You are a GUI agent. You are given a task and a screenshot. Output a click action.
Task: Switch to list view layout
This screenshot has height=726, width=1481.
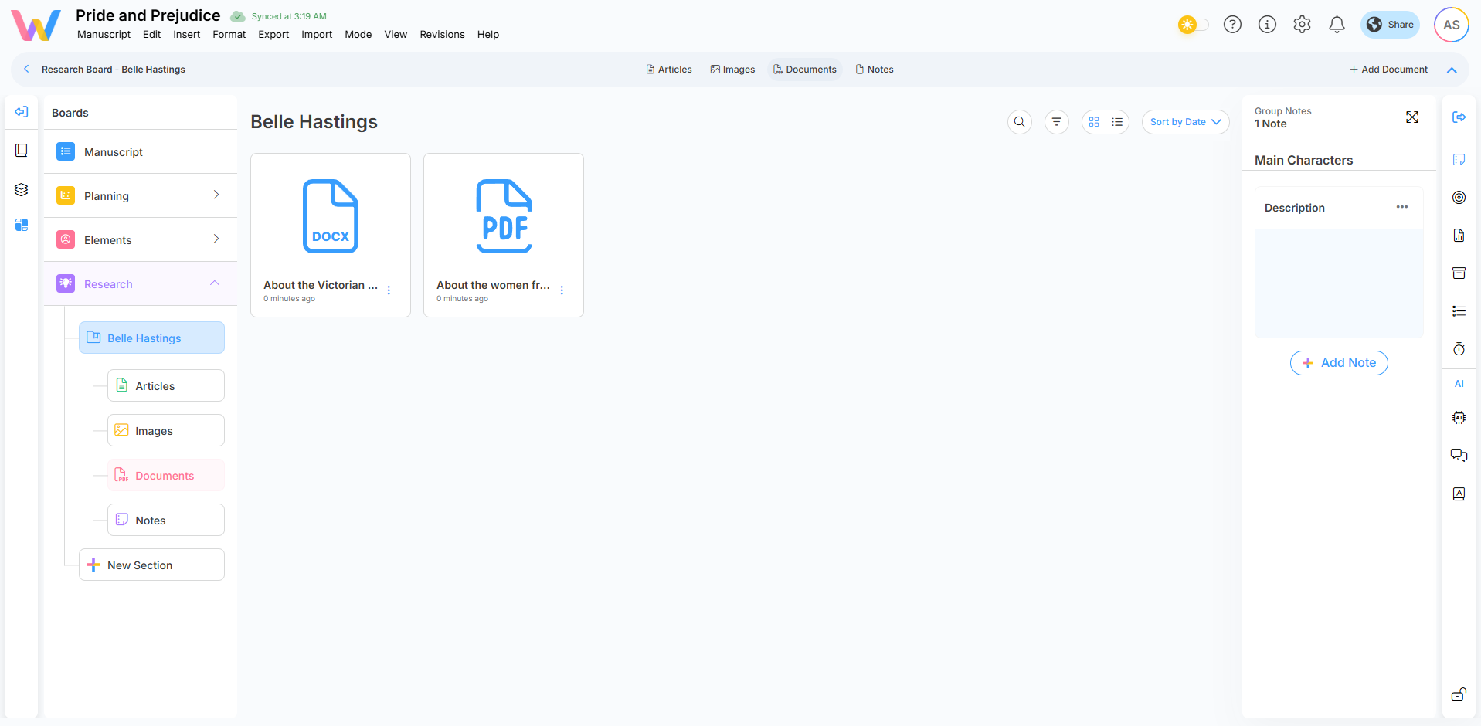(x=1117, y=122)
